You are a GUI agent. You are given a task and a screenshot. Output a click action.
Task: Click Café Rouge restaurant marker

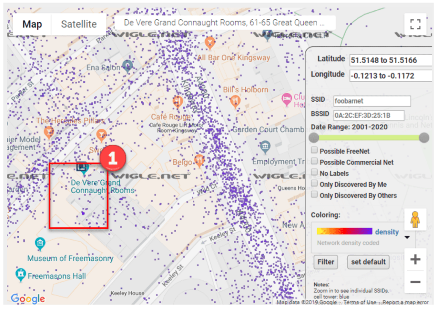pos(178,102)
